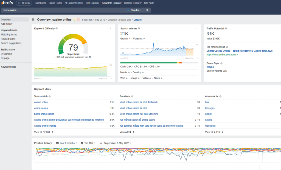
Task: Select By domain under Traffic share
Action: pos(7,54)
